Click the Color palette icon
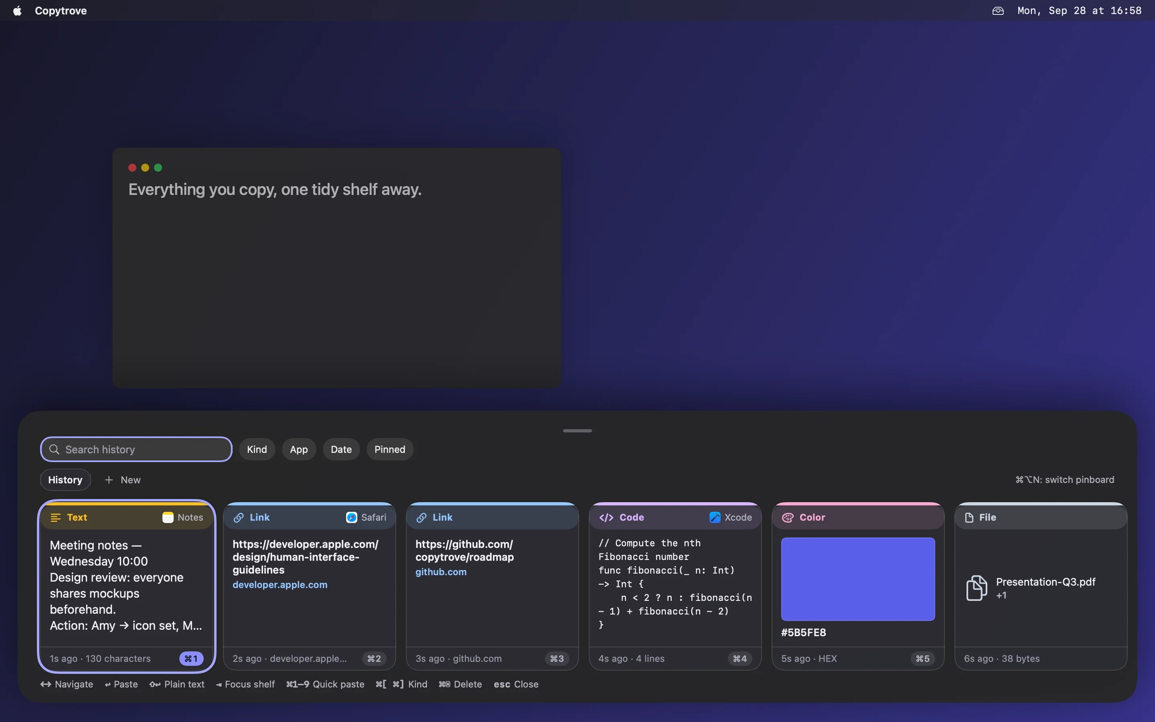Viewport: 1155px width, 722px height. pos(788,517)
